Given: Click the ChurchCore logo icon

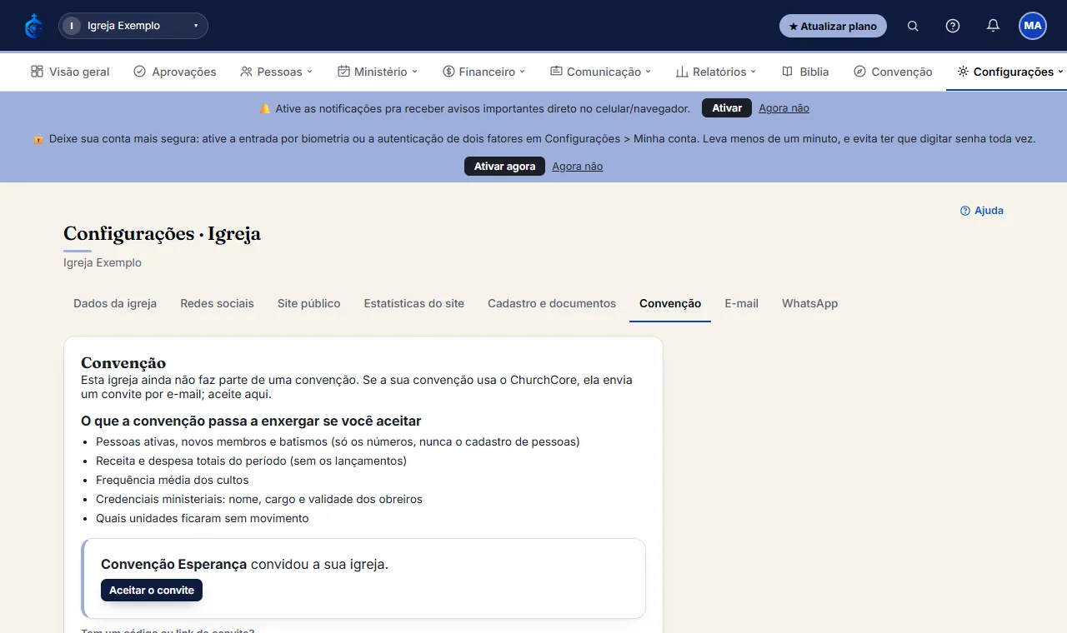Looking at the screenshot, I should [x=33, y=26].
